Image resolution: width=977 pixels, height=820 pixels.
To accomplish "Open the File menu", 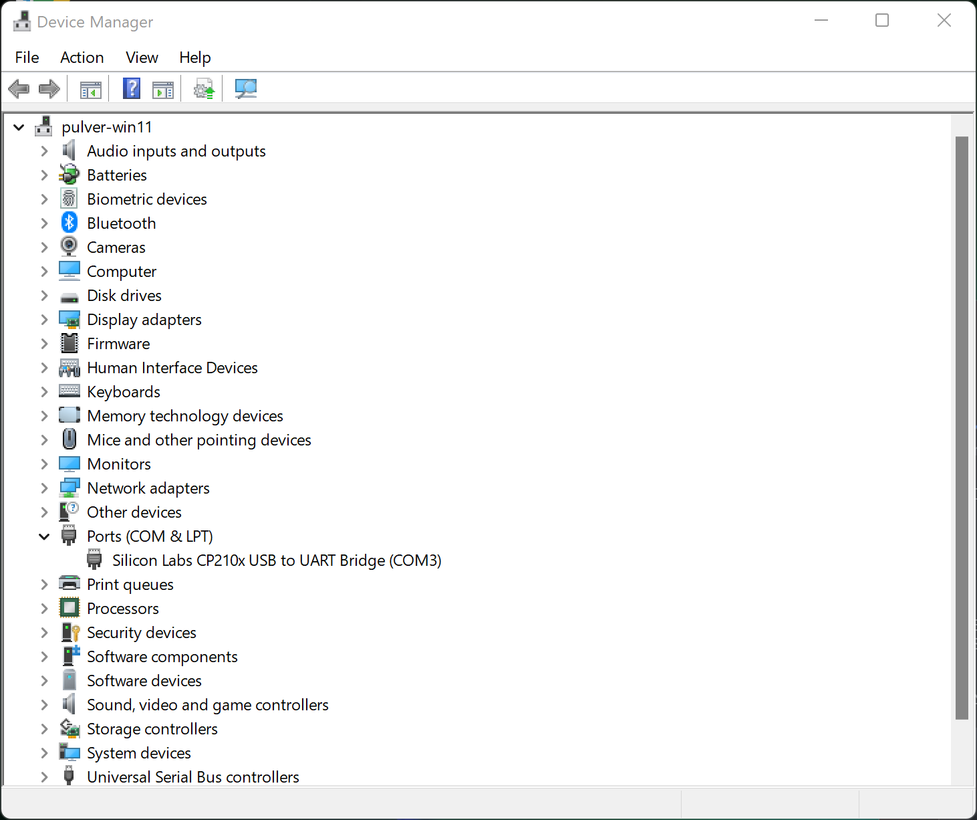I will 27,58.
